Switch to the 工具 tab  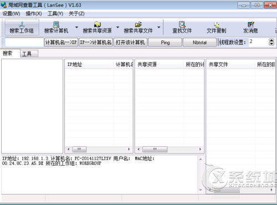pos(29,54)
